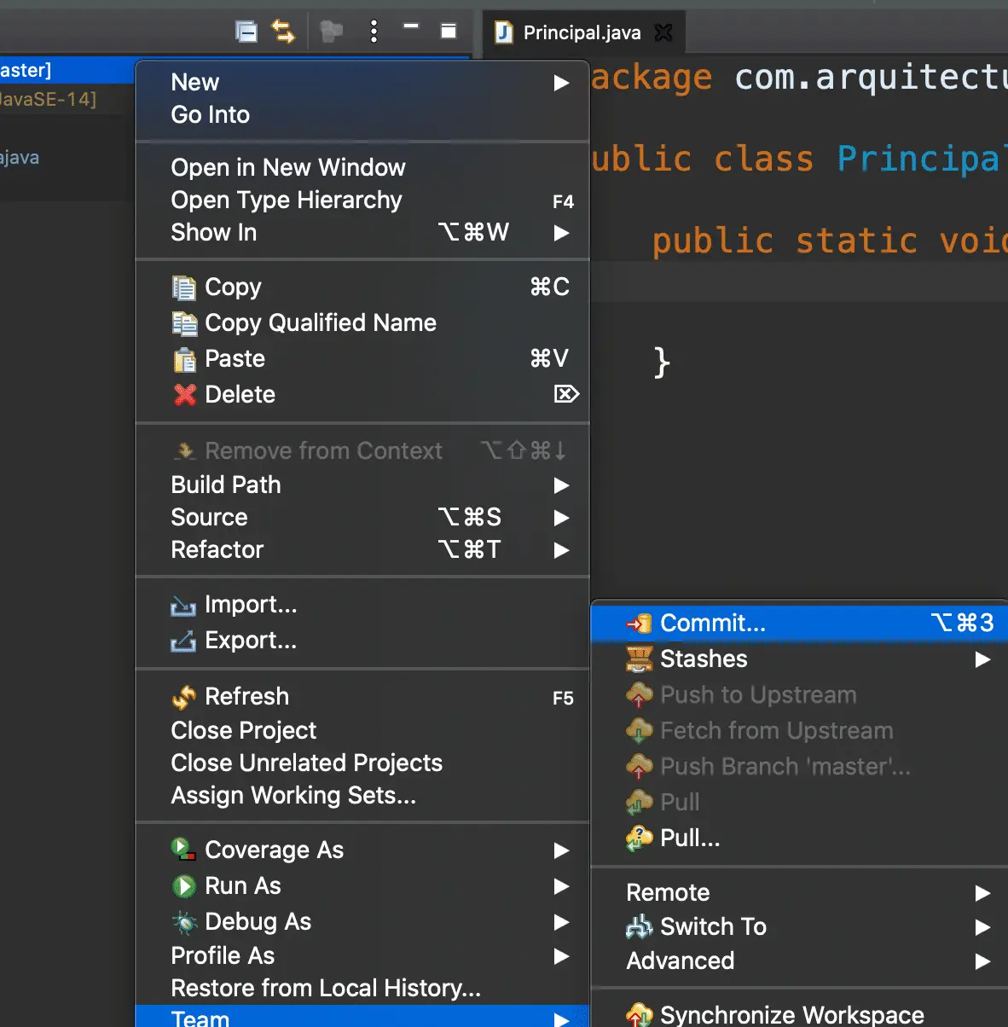Switch to the Principal.java tab
Screen dimensions: 1008x1027
582,32
